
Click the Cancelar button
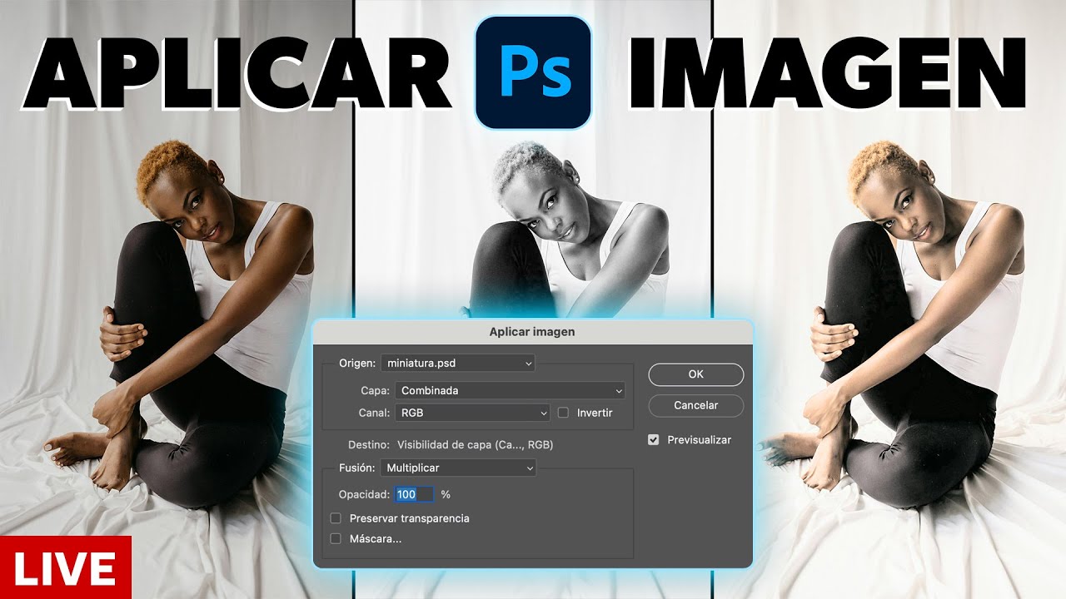pos(696,405)
